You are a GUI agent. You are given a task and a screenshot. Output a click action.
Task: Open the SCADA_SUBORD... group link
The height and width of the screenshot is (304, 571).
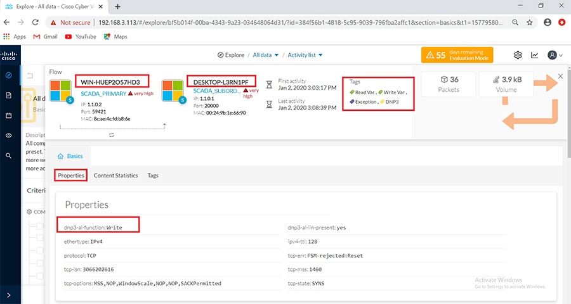coord(217,91)
